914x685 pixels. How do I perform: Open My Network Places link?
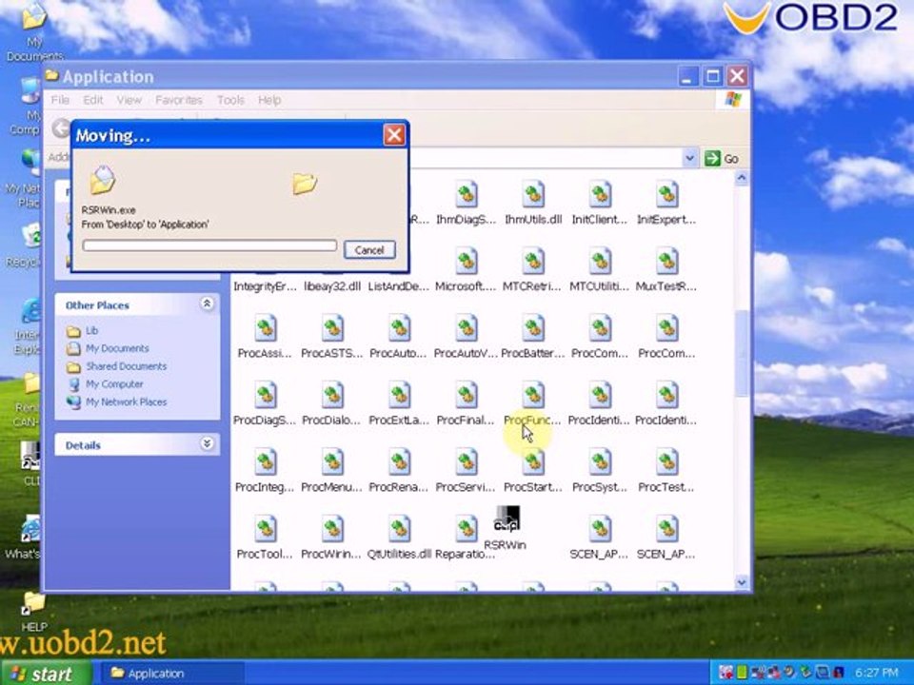point(126,401)
